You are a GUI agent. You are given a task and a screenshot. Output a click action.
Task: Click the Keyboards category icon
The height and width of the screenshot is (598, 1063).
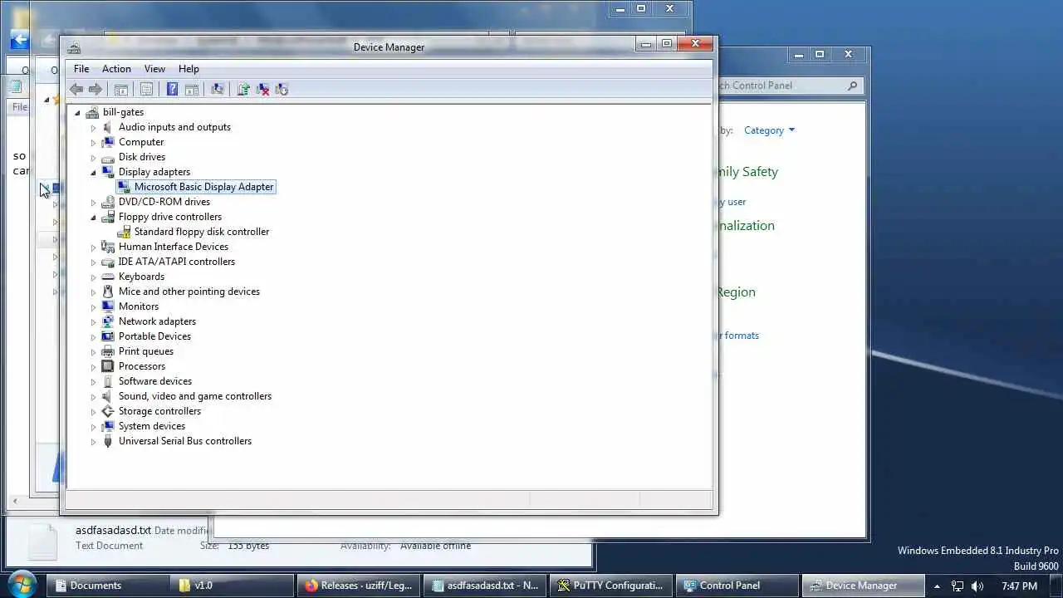tap(108, 277)
